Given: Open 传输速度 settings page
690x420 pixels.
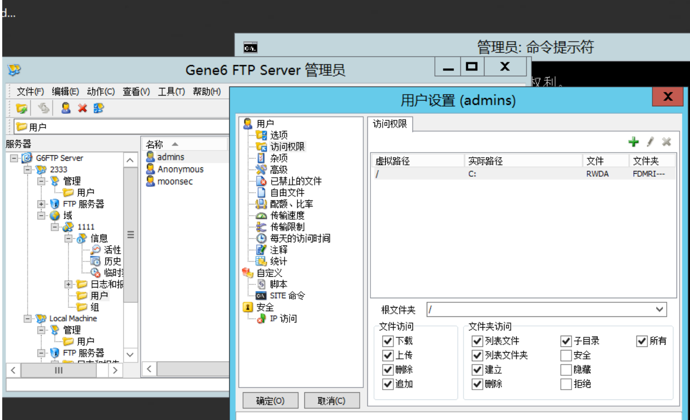Looking at the screenshot, I should point(287,215).
